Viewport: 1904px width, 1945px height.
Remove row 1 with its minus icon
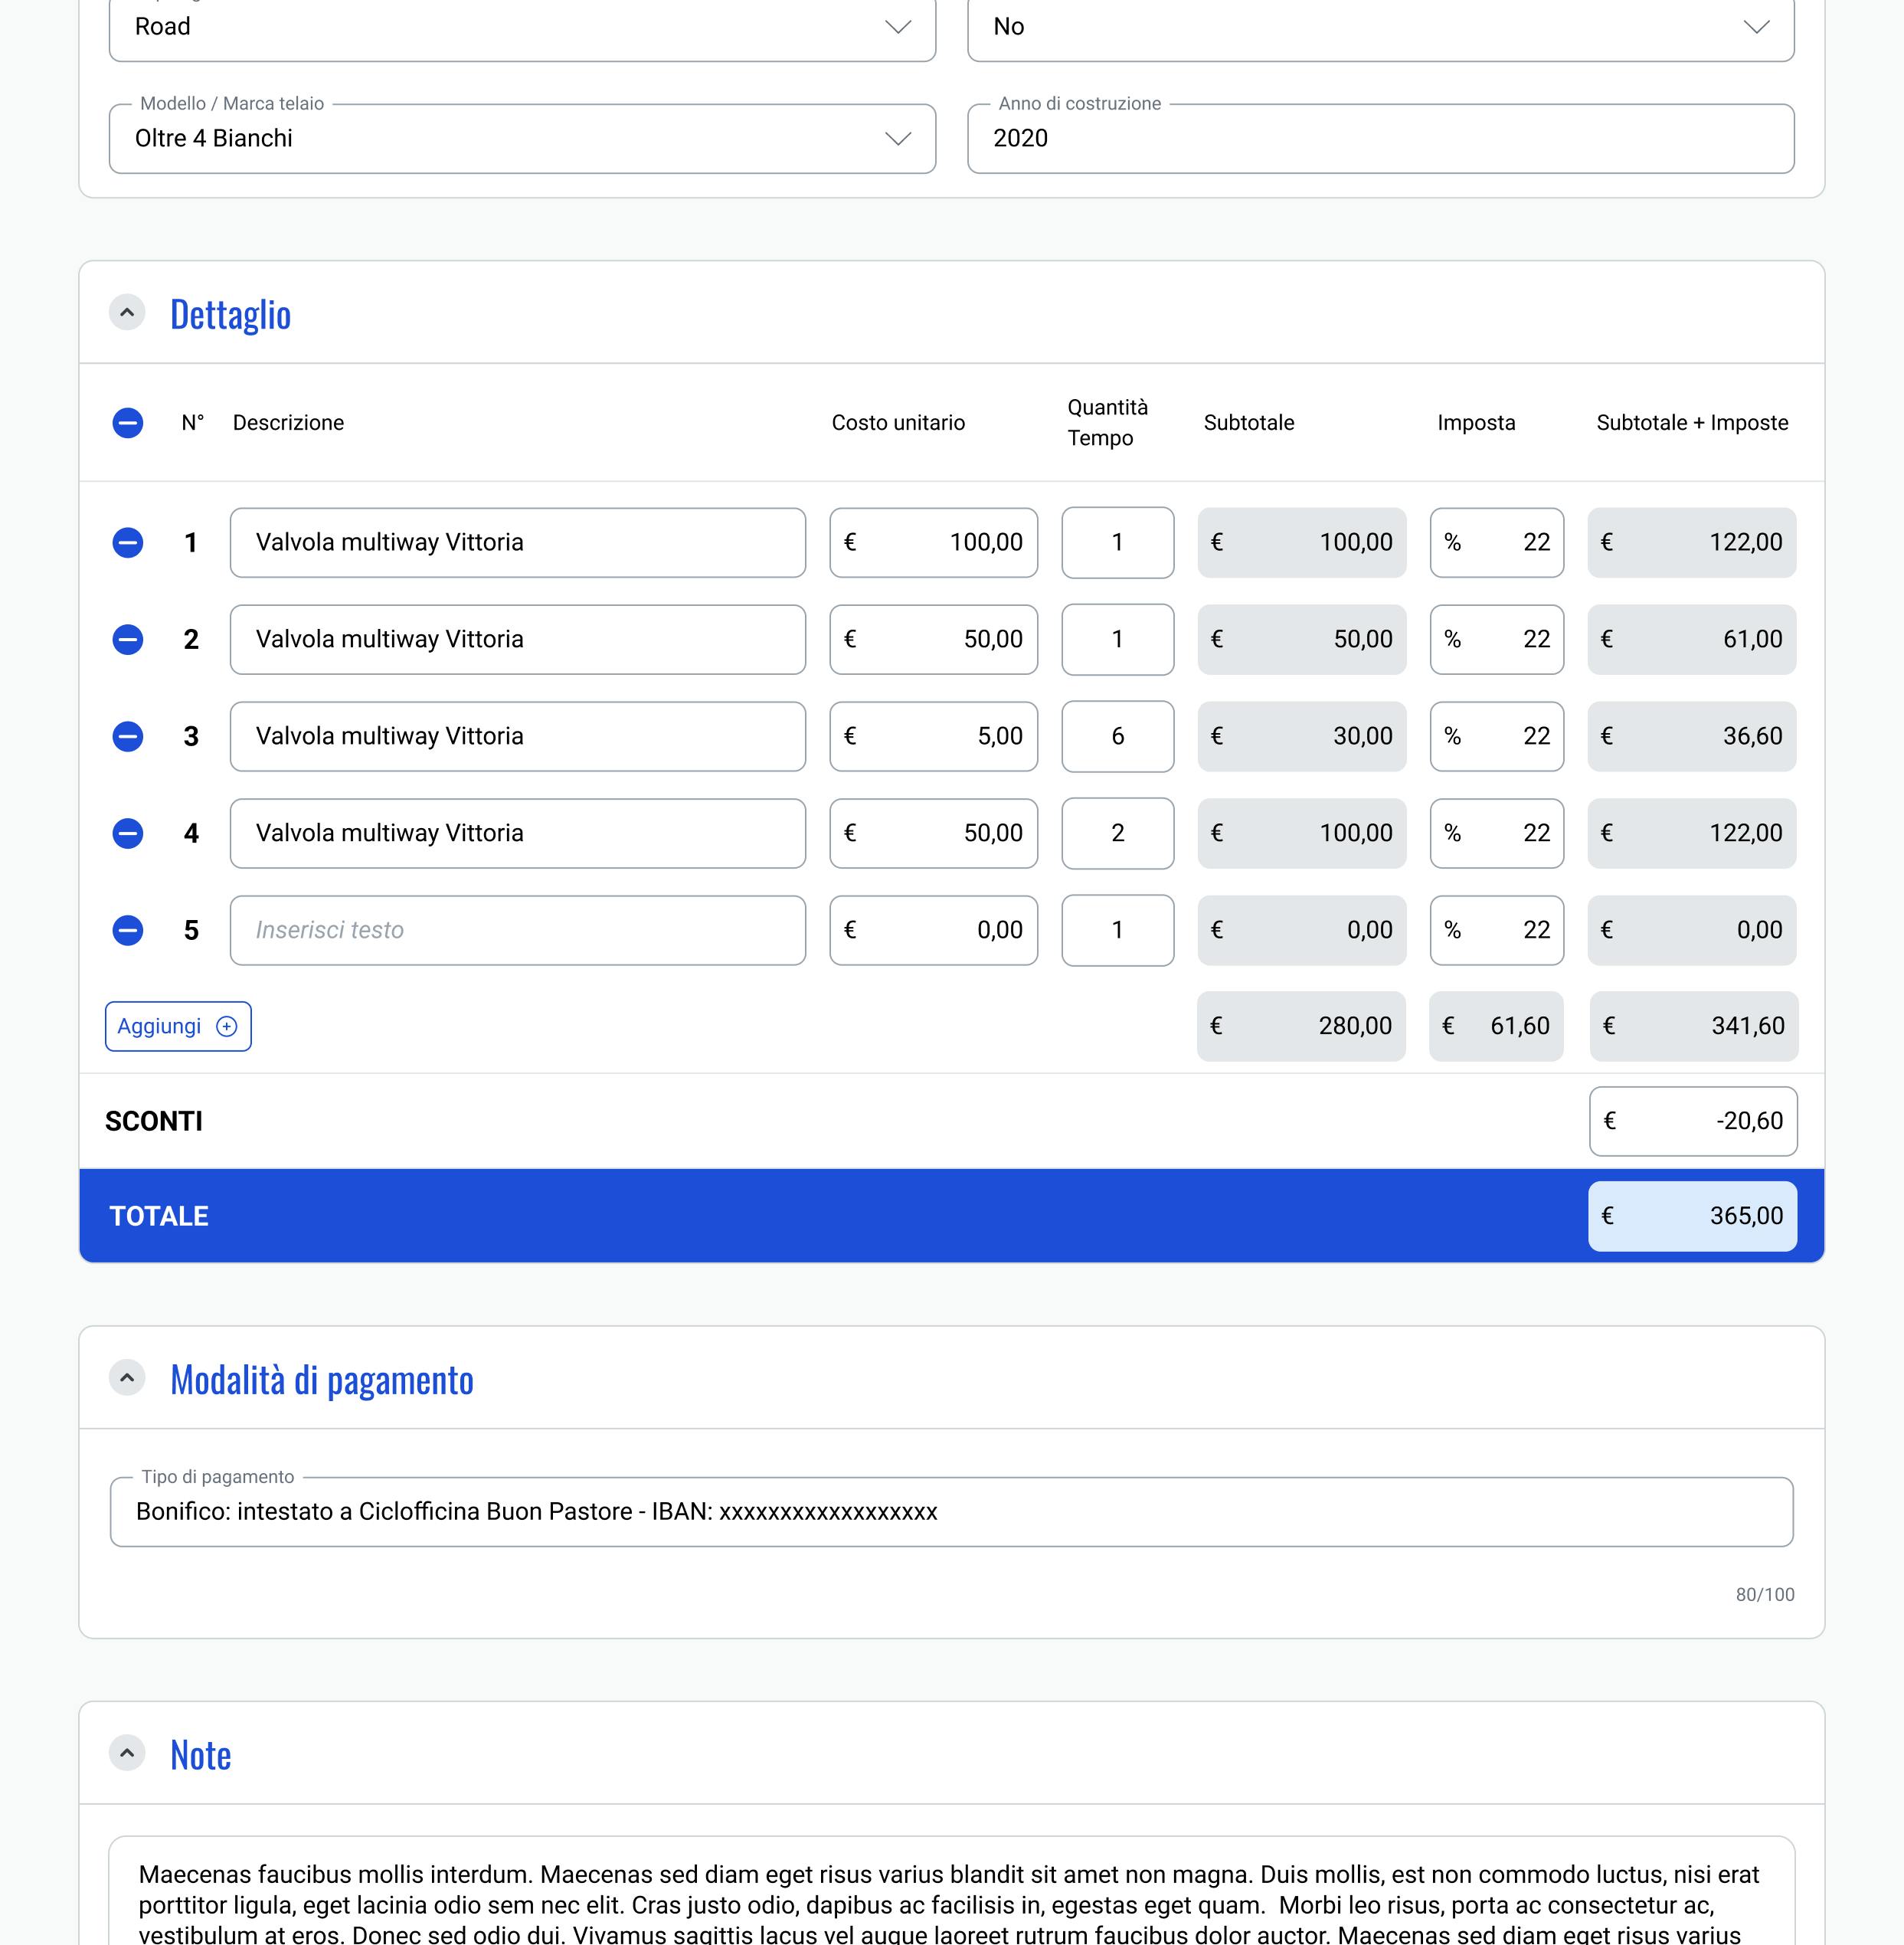tap(127, 543)
